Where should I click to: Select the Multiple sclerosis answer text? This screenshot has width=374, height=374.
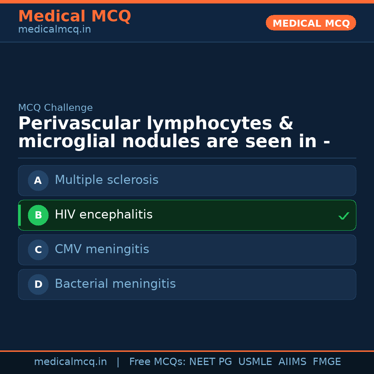tap(106, 180)
